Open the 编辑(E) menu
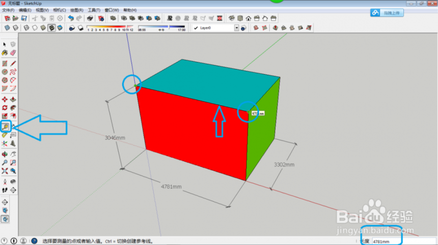 (25, 10)
